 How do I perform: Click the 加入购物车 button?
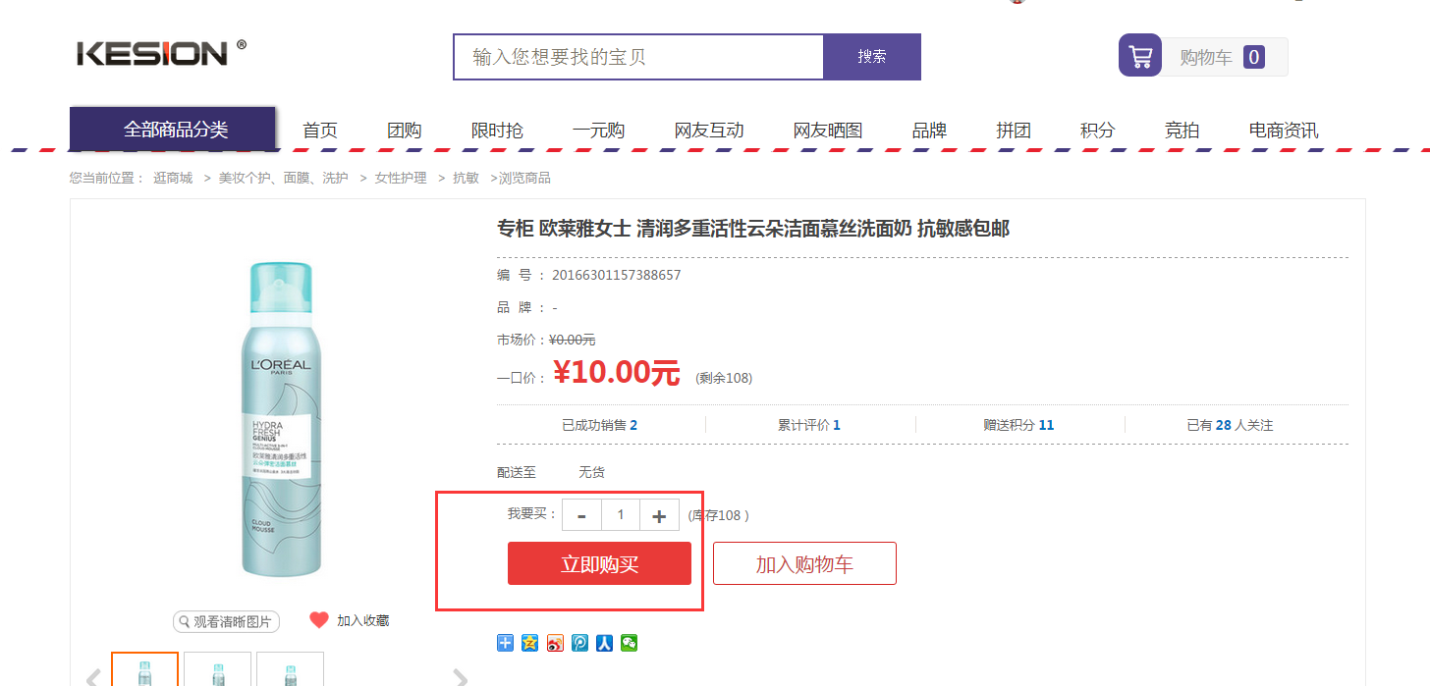pos(804,563)
